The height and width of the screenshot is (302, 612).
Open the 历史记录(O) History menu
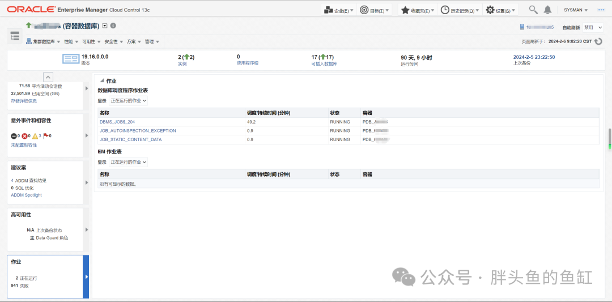click(460, 10)
